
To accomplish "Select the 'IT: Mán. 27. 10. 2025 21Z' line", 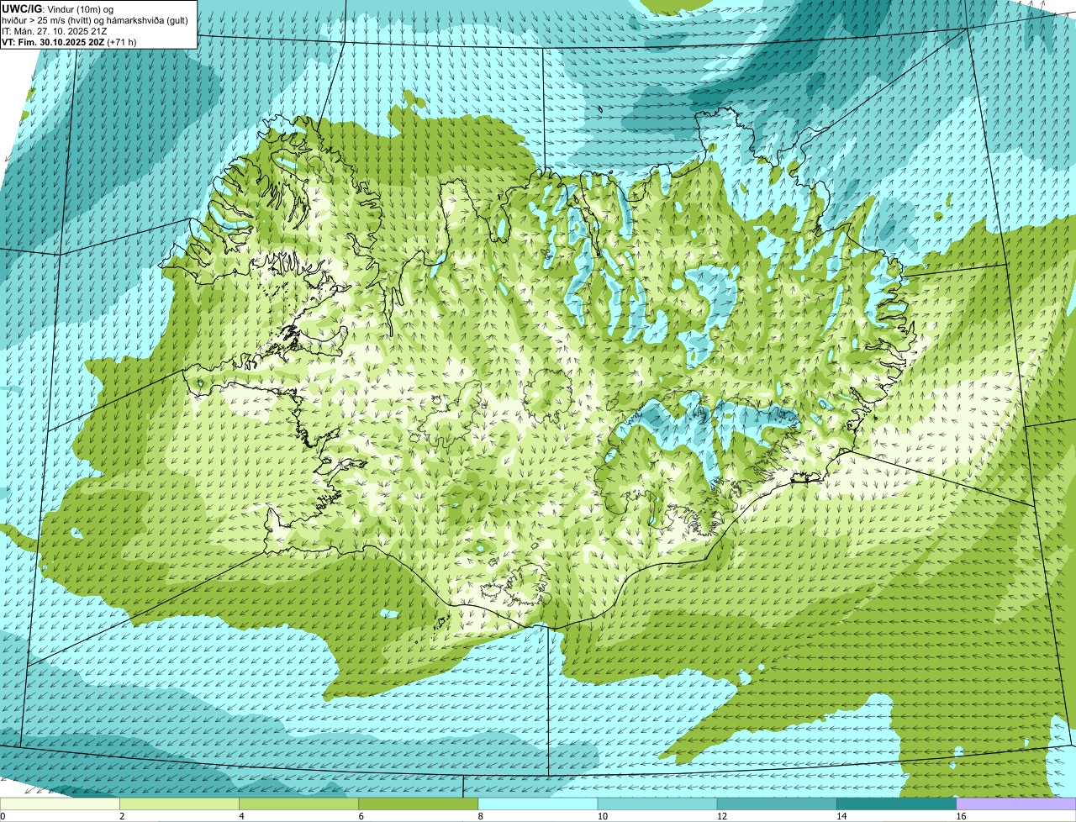I will click(x=55, y=30).
